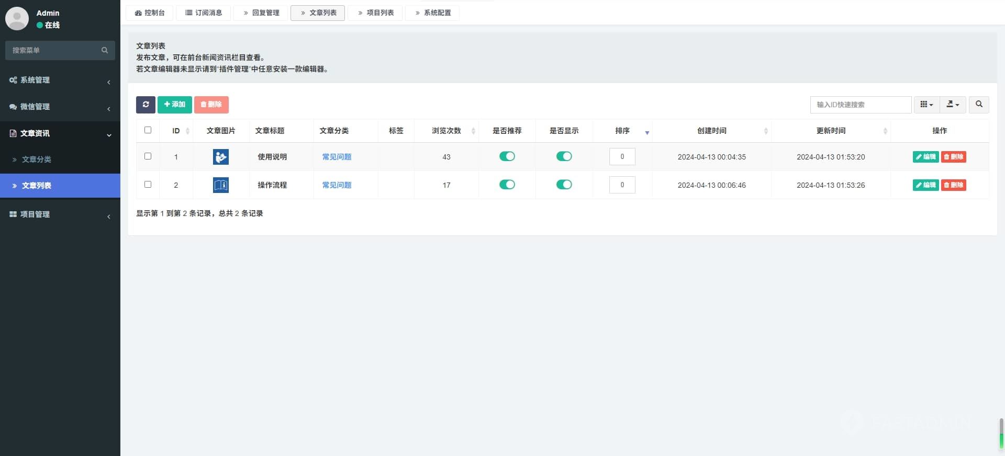This screenshot has width=1005, height=456.
Task: Open the column display grid dropdown
Action: pos(926,105)
